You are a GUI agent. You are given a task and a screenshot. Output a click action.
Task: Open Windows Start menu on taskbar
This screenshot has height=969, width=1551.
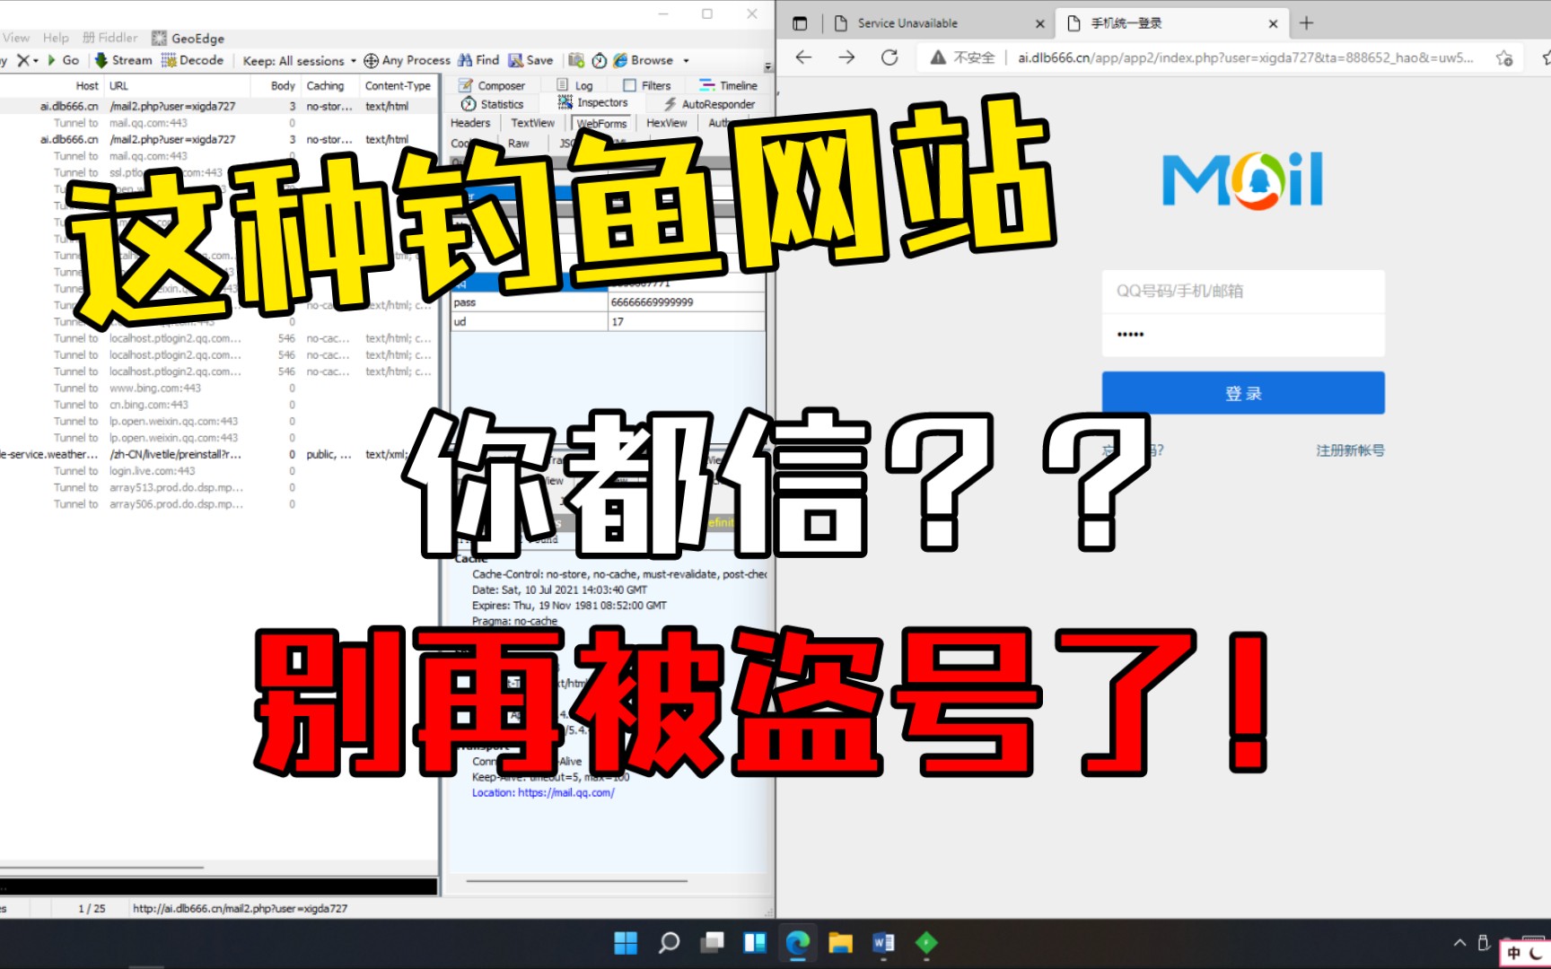coord(626,943)
